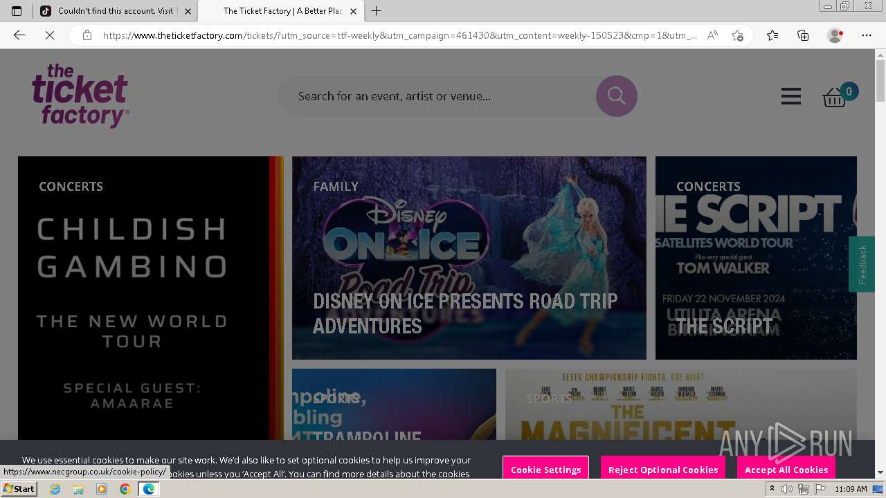The image size is (886, 498).
Task: Add this page to favorites star icon
Action: click(x=737, y=35)
